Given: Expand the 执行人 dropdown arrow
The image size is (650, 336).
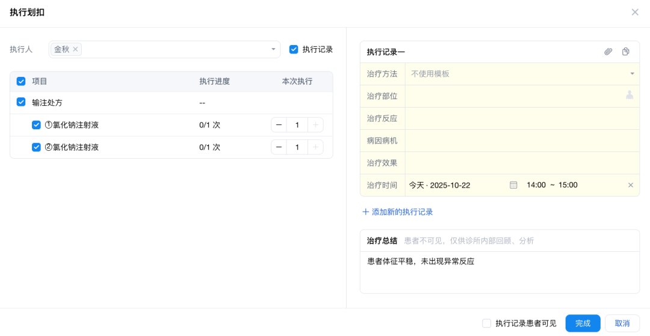Looking at the screenshot, I should point(273,49).
